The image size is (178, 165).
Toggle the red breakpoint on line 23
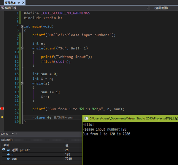[x=2, y=109]
